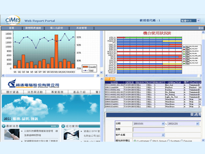
Task: Click the ARES company logo
Action: click(x=34, y=84)
